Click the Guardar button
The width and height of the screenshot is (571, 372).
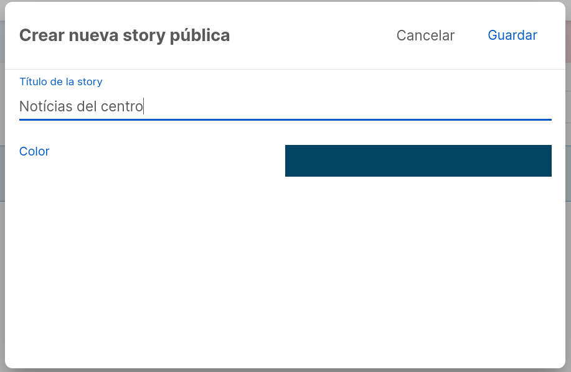(512, 35)
